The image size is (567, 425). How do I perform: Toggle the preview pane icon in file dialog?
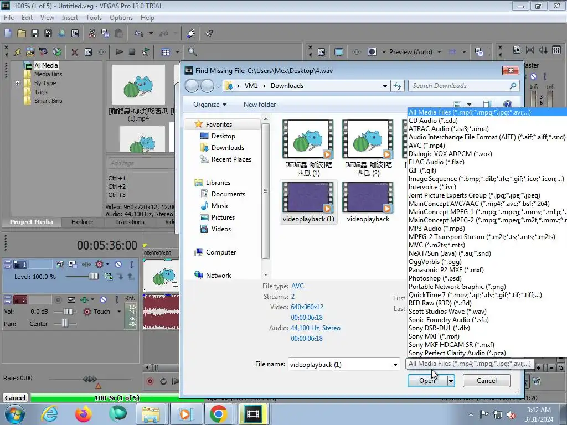[487, 105]
